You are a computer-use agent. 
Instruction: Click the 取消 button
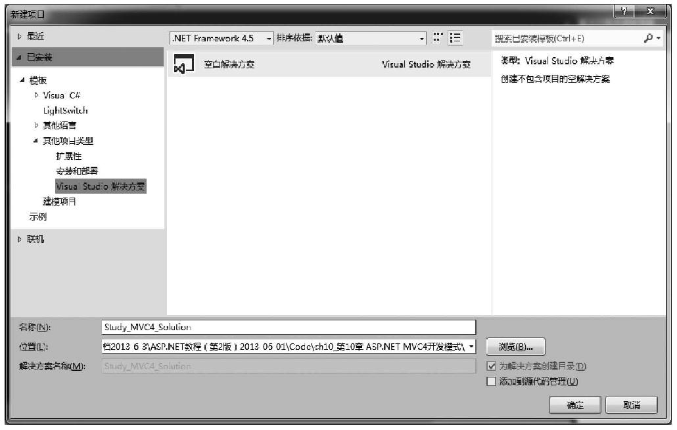[x=632, y=405]
